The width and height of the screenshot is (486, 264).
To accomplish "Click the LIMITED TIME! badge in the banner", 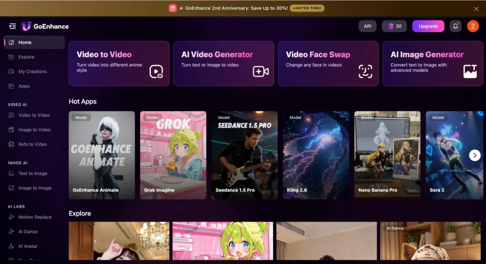I will (307, 8).
